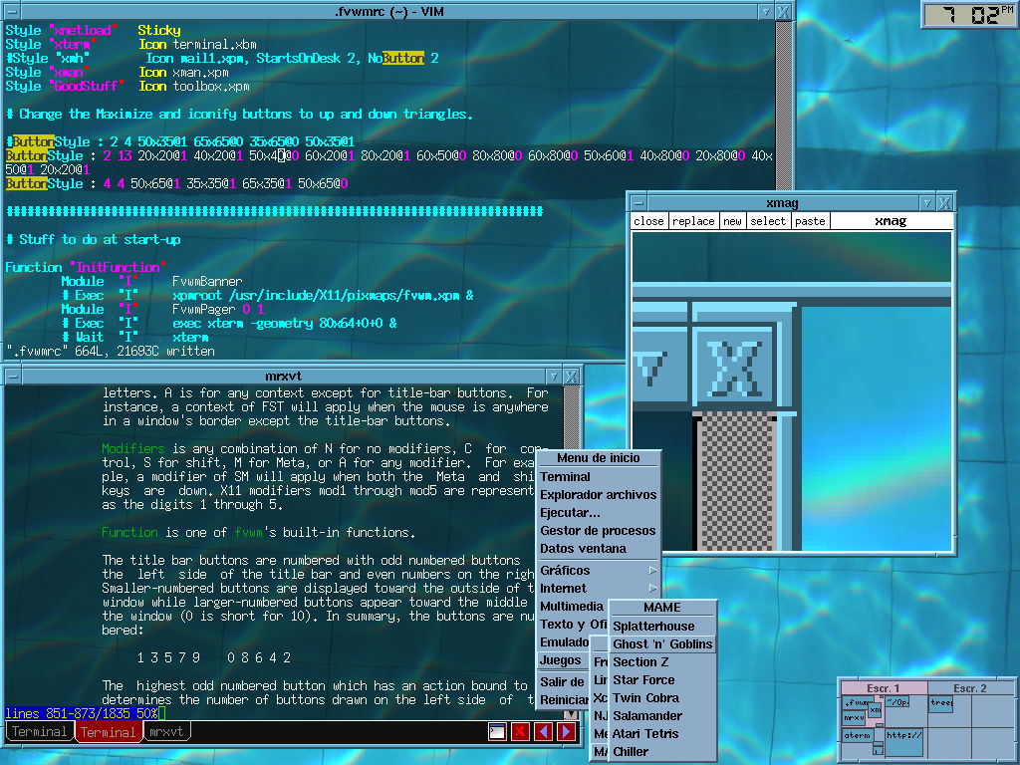Switch to the mrxvt tab
The height and width of the screenshot is (765, 1020).
(166, 731)
